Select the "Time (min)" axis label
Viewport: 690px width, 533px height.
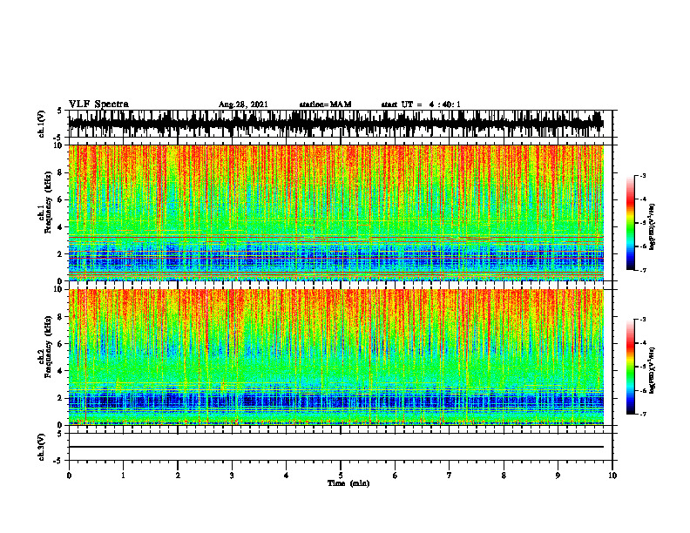[348, 483]
